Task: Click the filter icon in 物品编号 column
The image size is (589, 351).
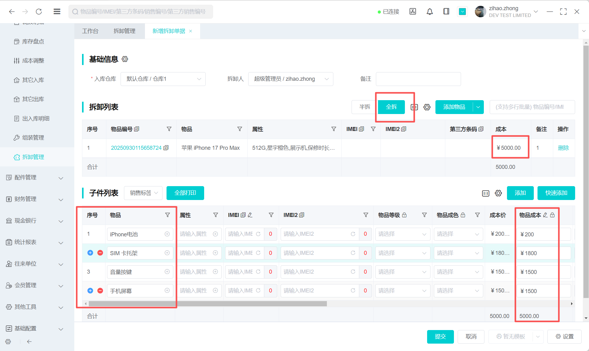Action: [x=169, y=129]
